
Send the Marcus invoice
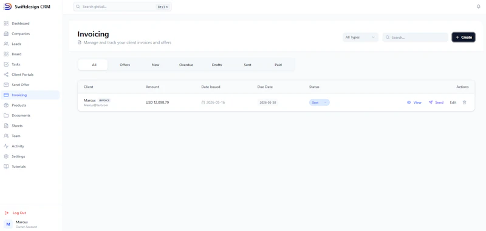point(436,102)
